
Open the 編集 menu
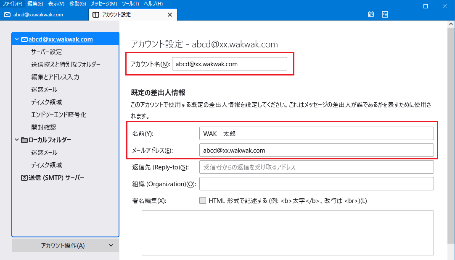pyautogui.click(x=35, y=4)
